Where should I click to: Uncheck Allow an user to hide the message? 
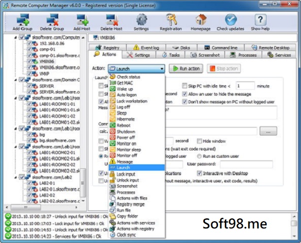185,94
